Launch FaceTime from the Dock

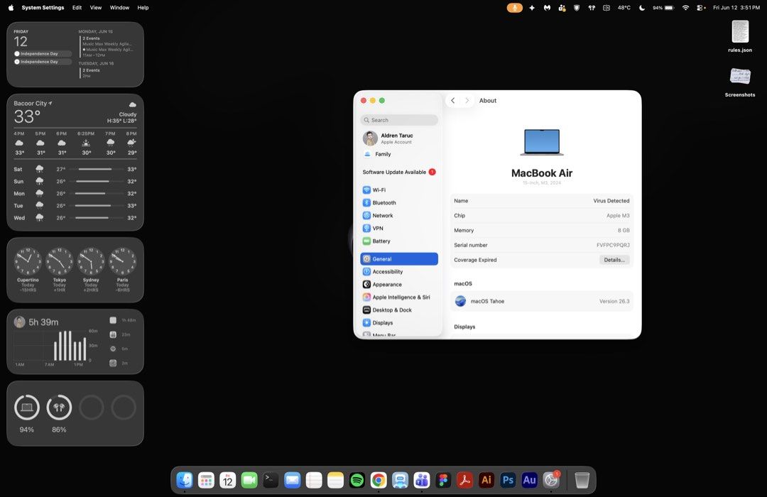coord(249,481)
